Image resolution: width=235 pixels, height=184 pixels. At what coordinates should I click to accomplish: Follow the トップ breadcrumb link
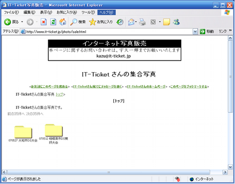point(60,95)
